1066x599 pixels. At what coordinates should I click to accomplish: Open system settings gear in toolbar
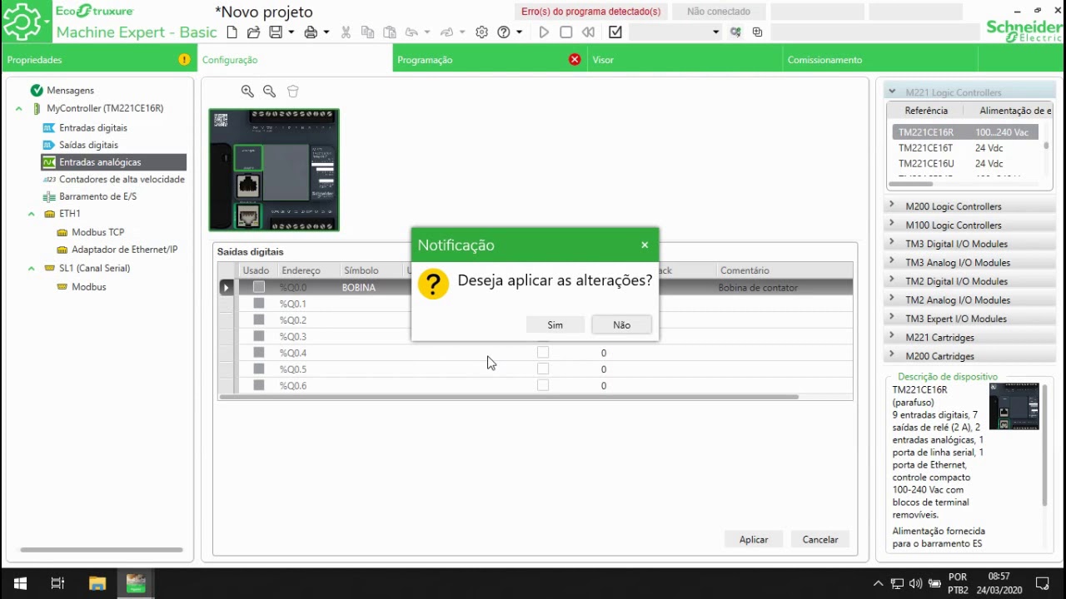click(x=481, y=32)
